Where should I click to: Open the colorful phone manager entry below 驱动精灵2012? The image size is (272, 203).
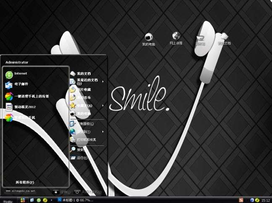click(20, 118)
